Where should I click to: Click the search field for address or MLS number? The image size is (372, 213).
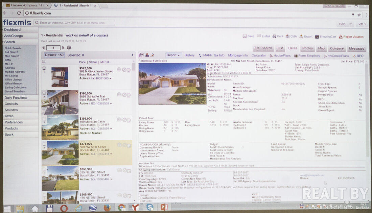77,23
